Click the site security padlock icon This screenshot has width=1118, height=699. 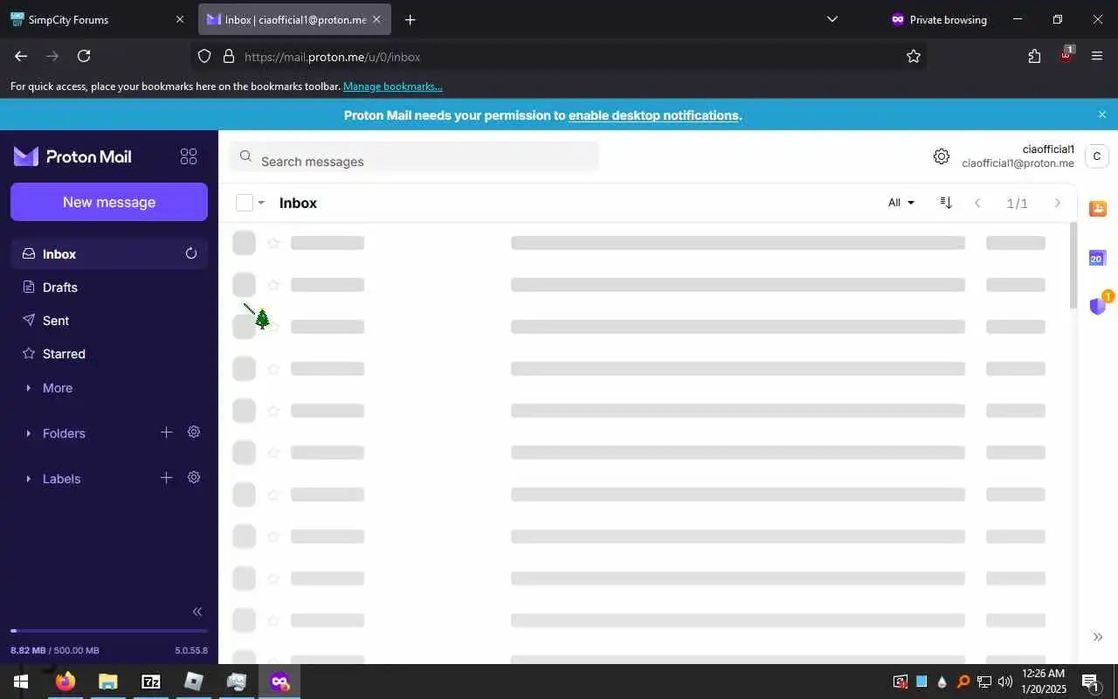point(229,56)
